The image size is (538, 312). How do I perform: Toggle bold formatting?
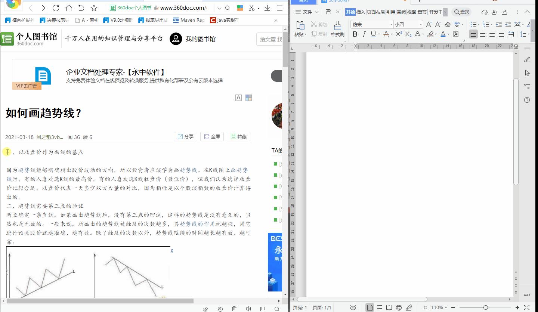click(355, 34)
